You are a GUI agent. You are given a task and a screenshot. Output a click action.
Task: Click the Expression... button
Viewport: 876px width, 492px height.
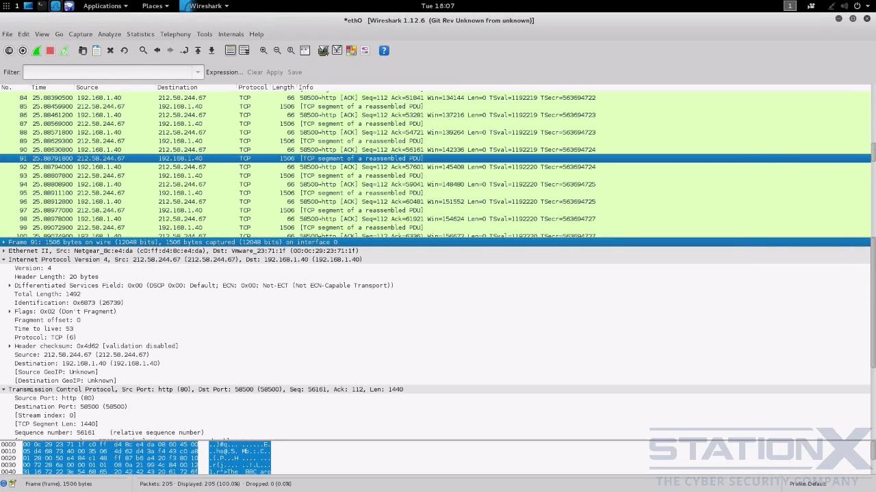pos(224,72)
